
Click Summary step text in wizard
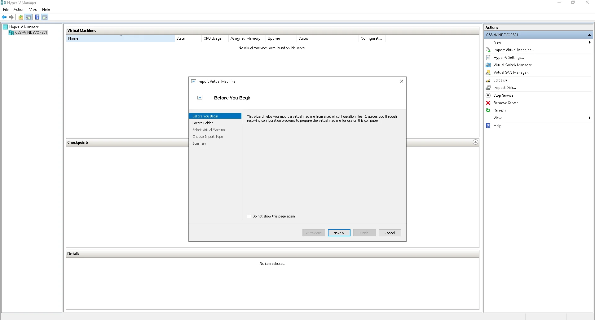pos(199,143)
